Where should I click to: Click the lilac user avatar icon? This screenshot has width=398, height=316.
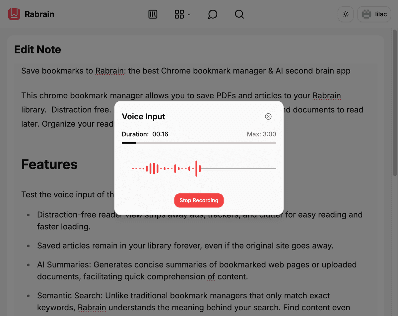[x=366, y=14]
